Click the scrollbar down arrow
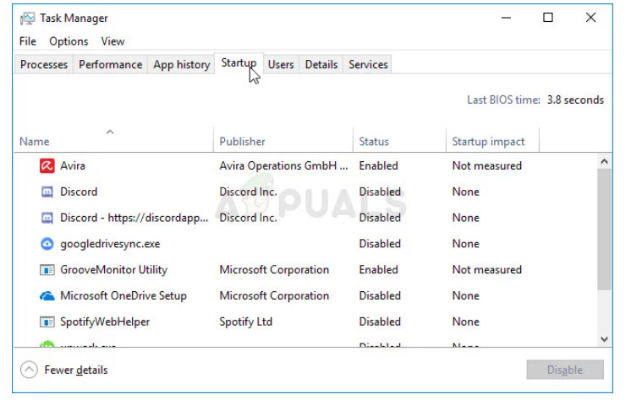The height and width of the screenshot is (400, 631). 604,338
